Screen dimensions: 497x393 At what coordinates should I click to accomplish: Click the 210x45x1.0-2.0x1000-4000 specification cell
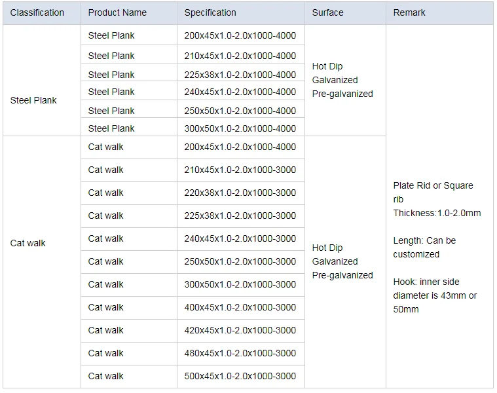click(240, 56)
